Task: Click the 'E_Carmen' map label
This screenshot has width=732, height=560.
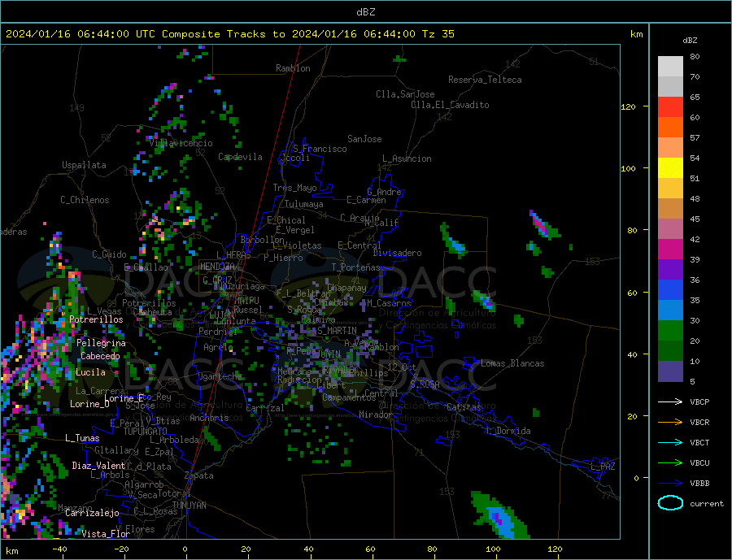Action: coord(366,201)
